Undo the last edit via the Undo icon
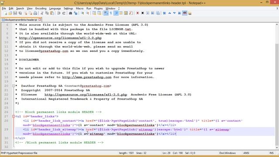279x157 pixels. [x=58, y=13]
